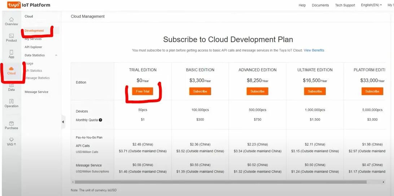Open Overview in the sidebar
The height and width of the screenshot is (196, 394).
11,21
